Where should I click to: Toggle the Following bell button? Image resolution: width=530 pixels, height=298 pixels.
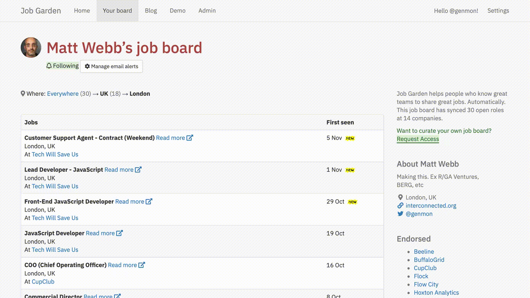(x=62, y=66)
